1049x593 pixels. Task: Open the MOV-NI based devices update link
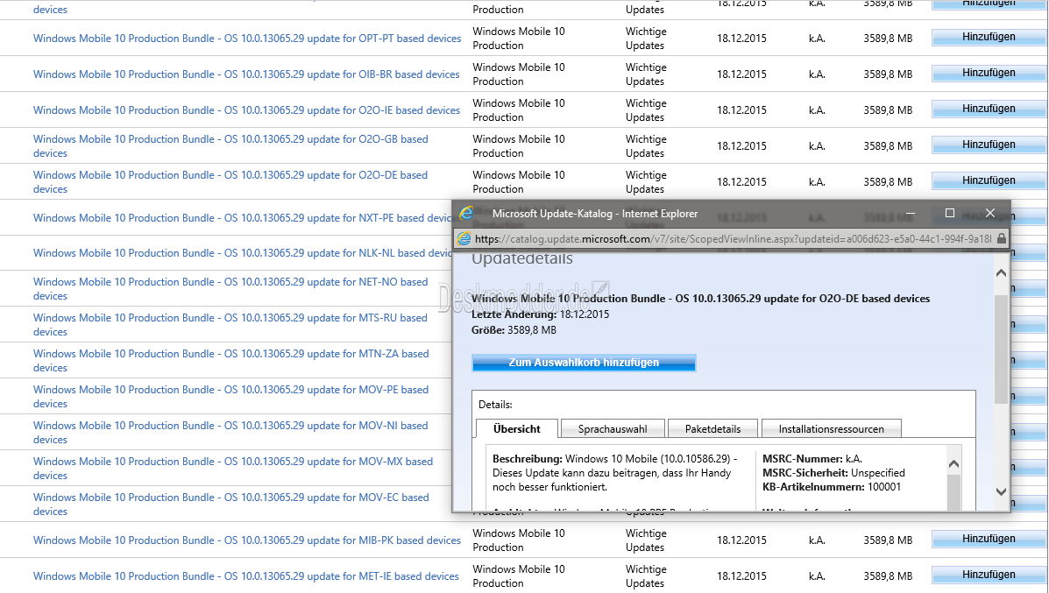(x=230, y=433)
